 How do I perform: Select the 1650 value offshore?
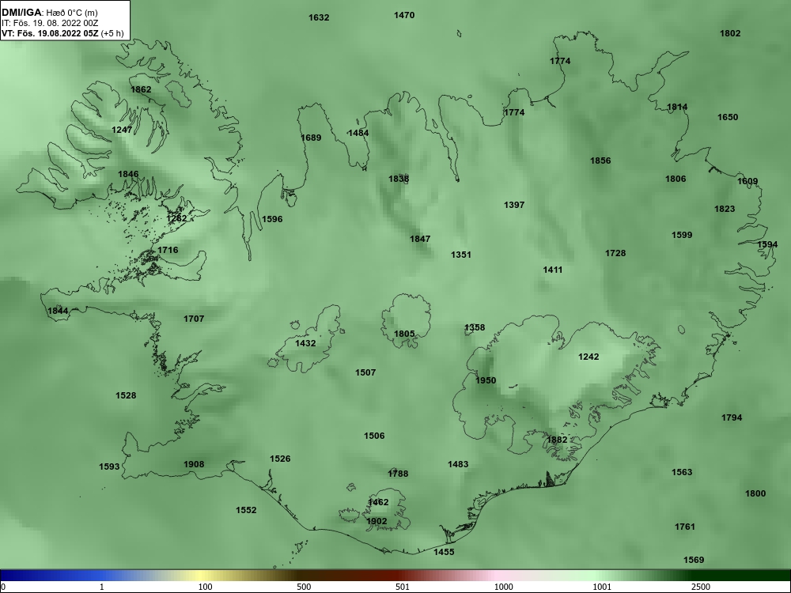click(x=728, y=117)
